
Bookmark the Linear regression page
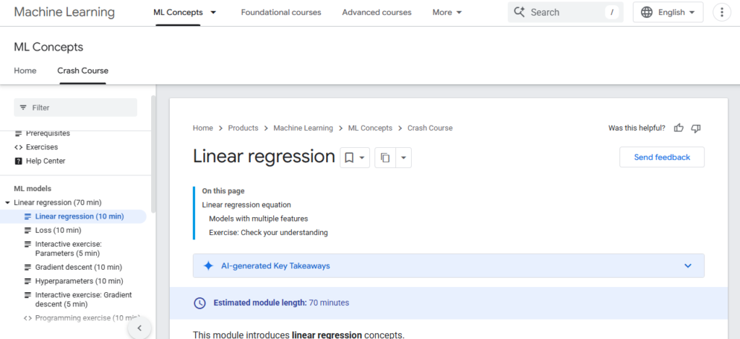(349, 157)
